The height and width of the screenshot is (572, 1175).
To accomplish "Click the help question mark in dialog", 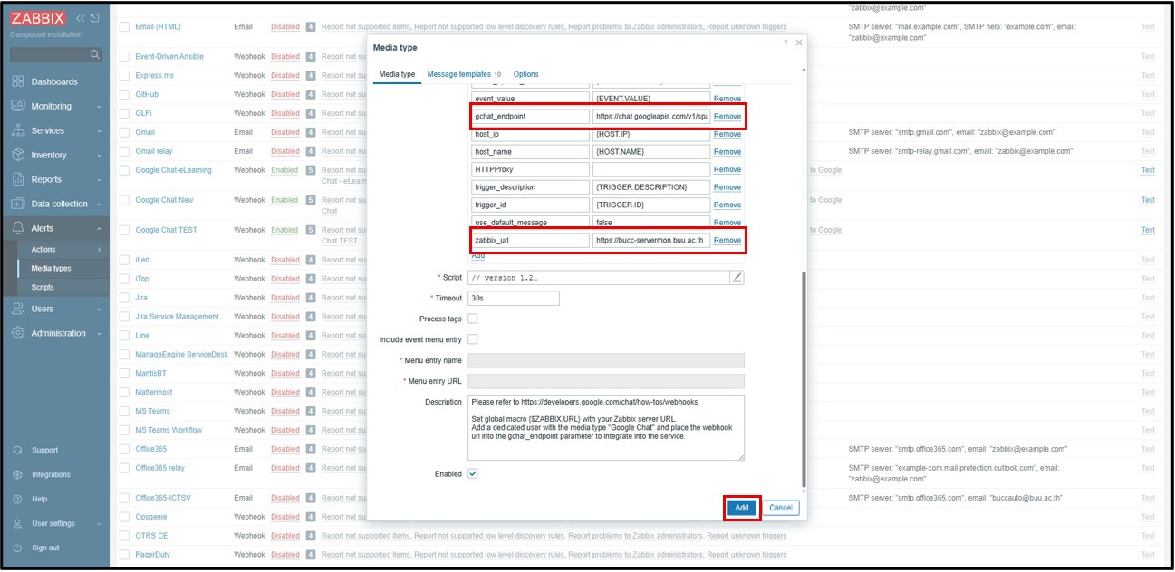I will [785, 43].
